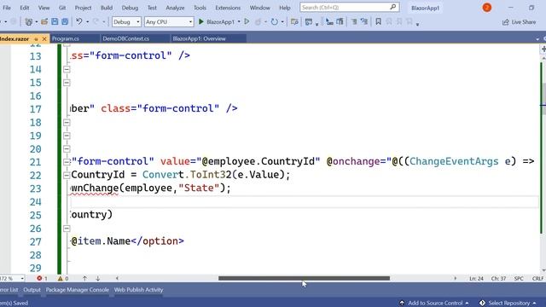
Task: Collapse code block at line 26
Action: tap(67, 229)
